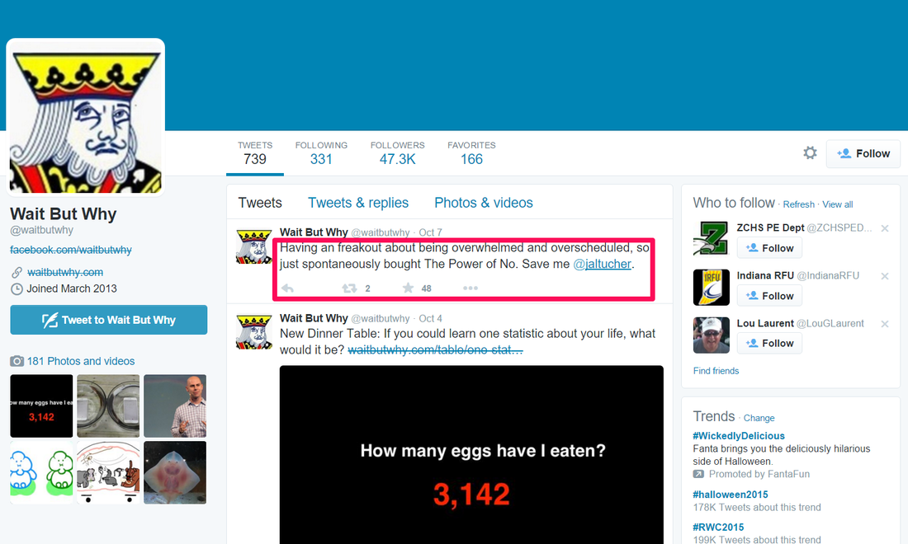The image size is (908, 544).
Task: Open ZCHS PE Dept avatar
Action: (x=711, y=239)
